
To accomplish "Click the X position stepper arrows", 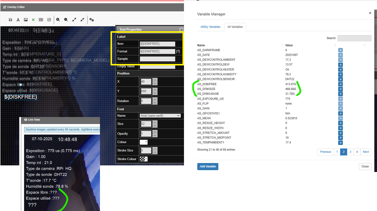I will tap(155, 82).
